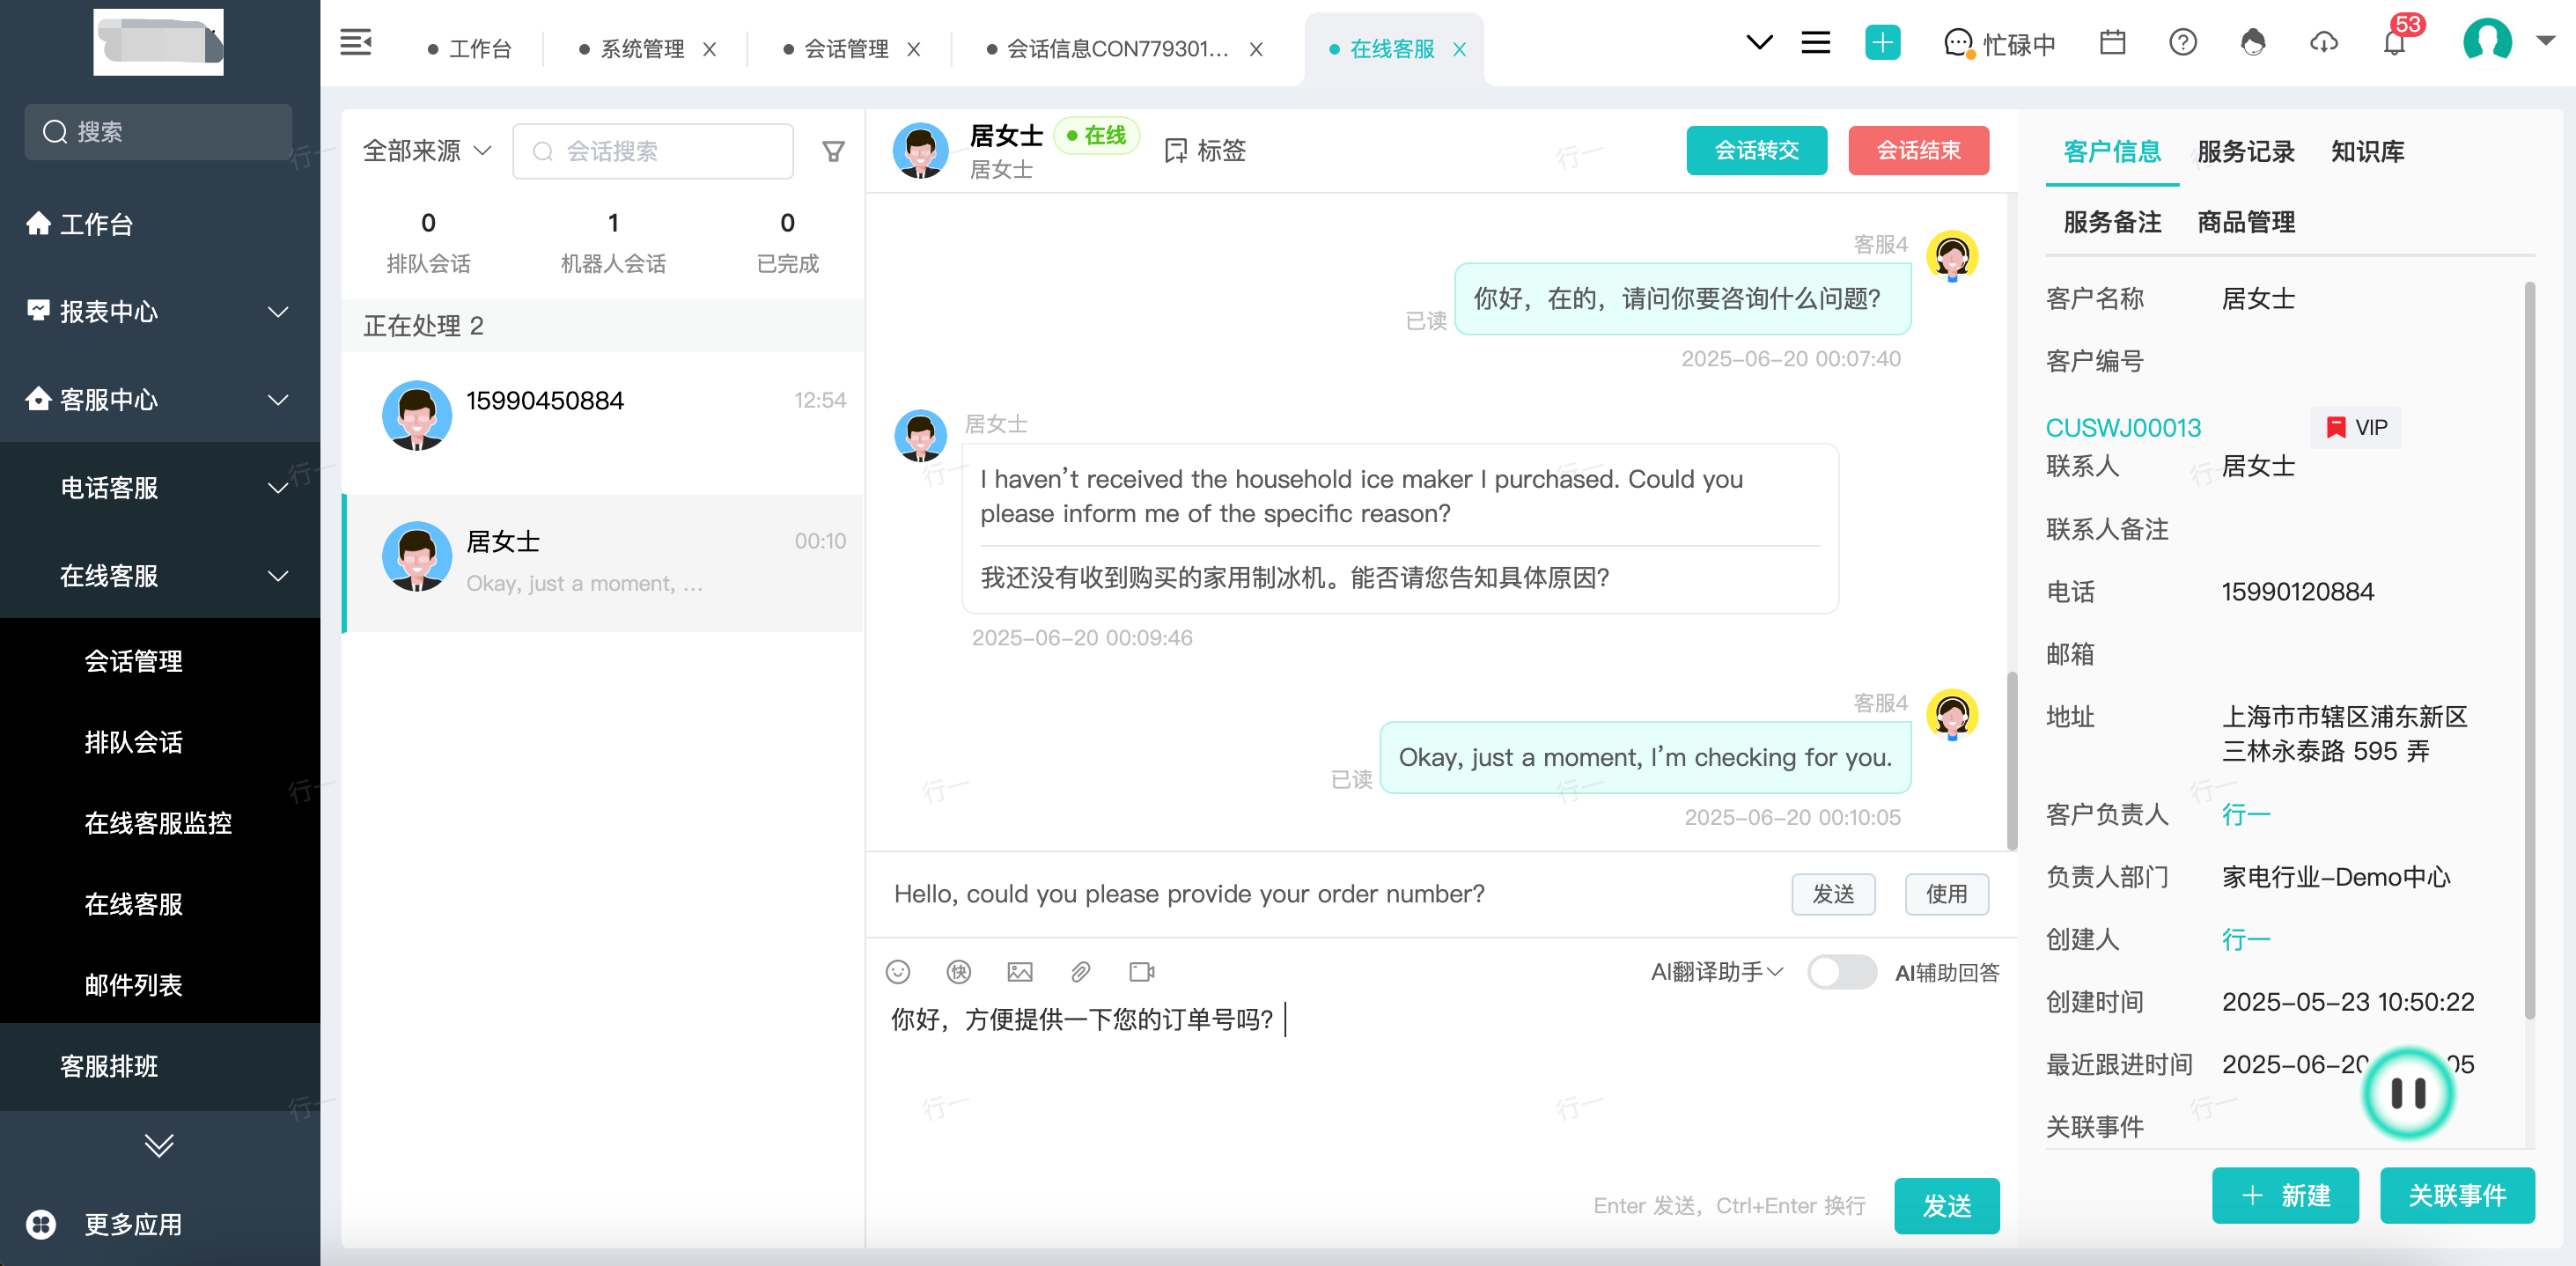
Task: Open the customer code link CUSWJ00013
Action: [x=2123, y=428]
